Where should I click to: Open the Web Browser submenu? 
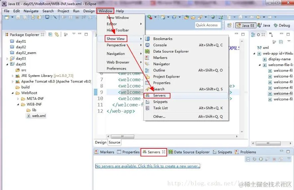coord(121,62)
